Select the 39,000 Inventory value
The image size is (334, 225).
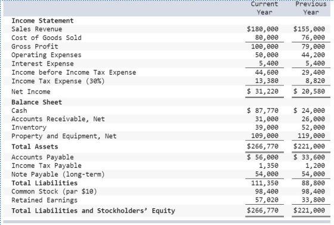(x=267, y=127)
